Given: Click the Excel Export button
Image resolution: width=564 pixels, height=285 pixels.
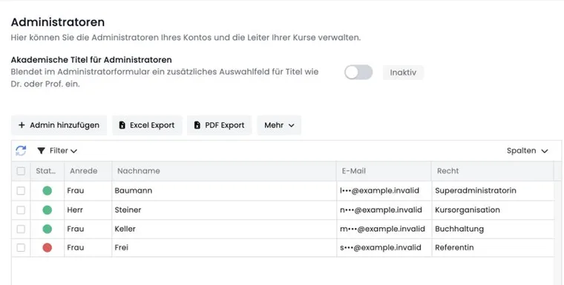Looking at the screenshot, I should click(x=147, y=125).
